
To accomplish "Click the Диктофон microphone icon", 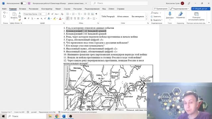I will click(170, 14).
